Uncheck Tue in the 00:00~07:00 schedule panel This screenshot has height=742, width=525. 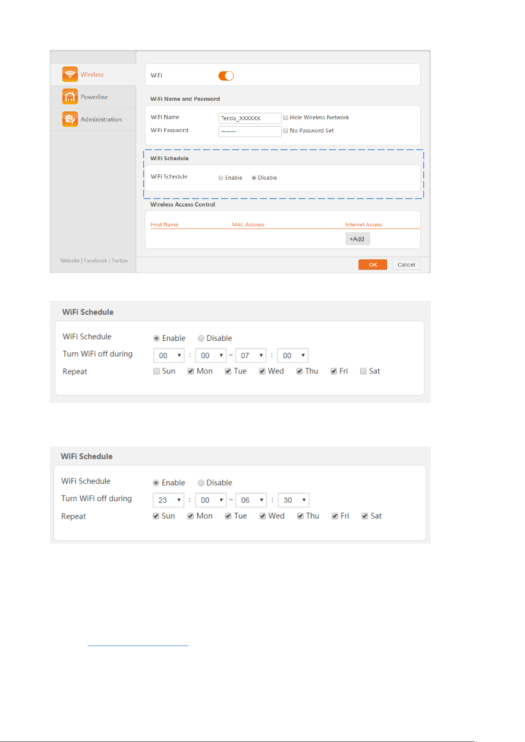[x=228, y=371]
